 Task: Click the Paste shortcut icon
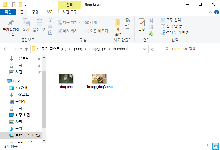click(x=50, y=33)
